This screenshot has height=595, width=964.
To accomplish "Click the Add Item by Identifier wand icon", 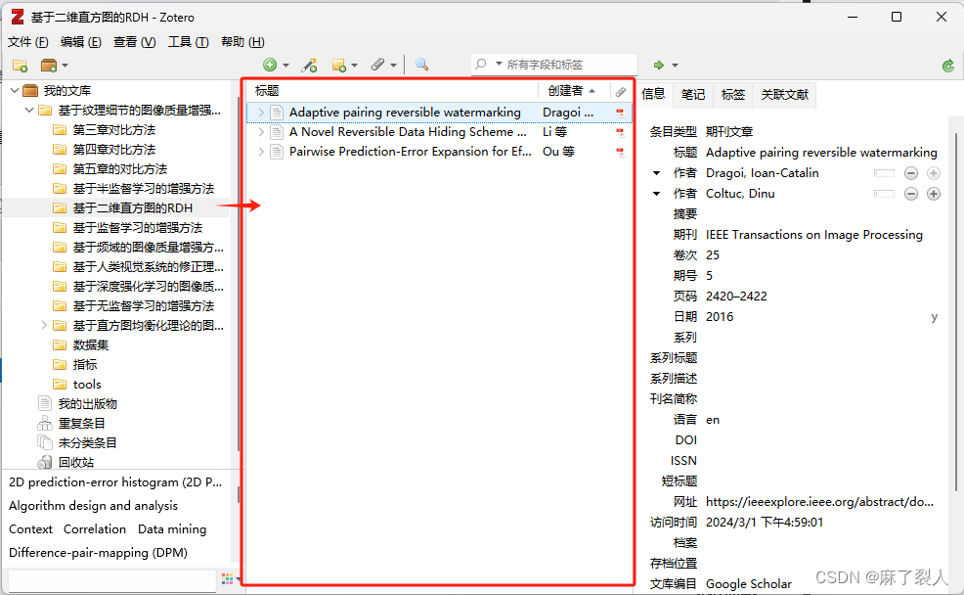I will coord(309,65).
